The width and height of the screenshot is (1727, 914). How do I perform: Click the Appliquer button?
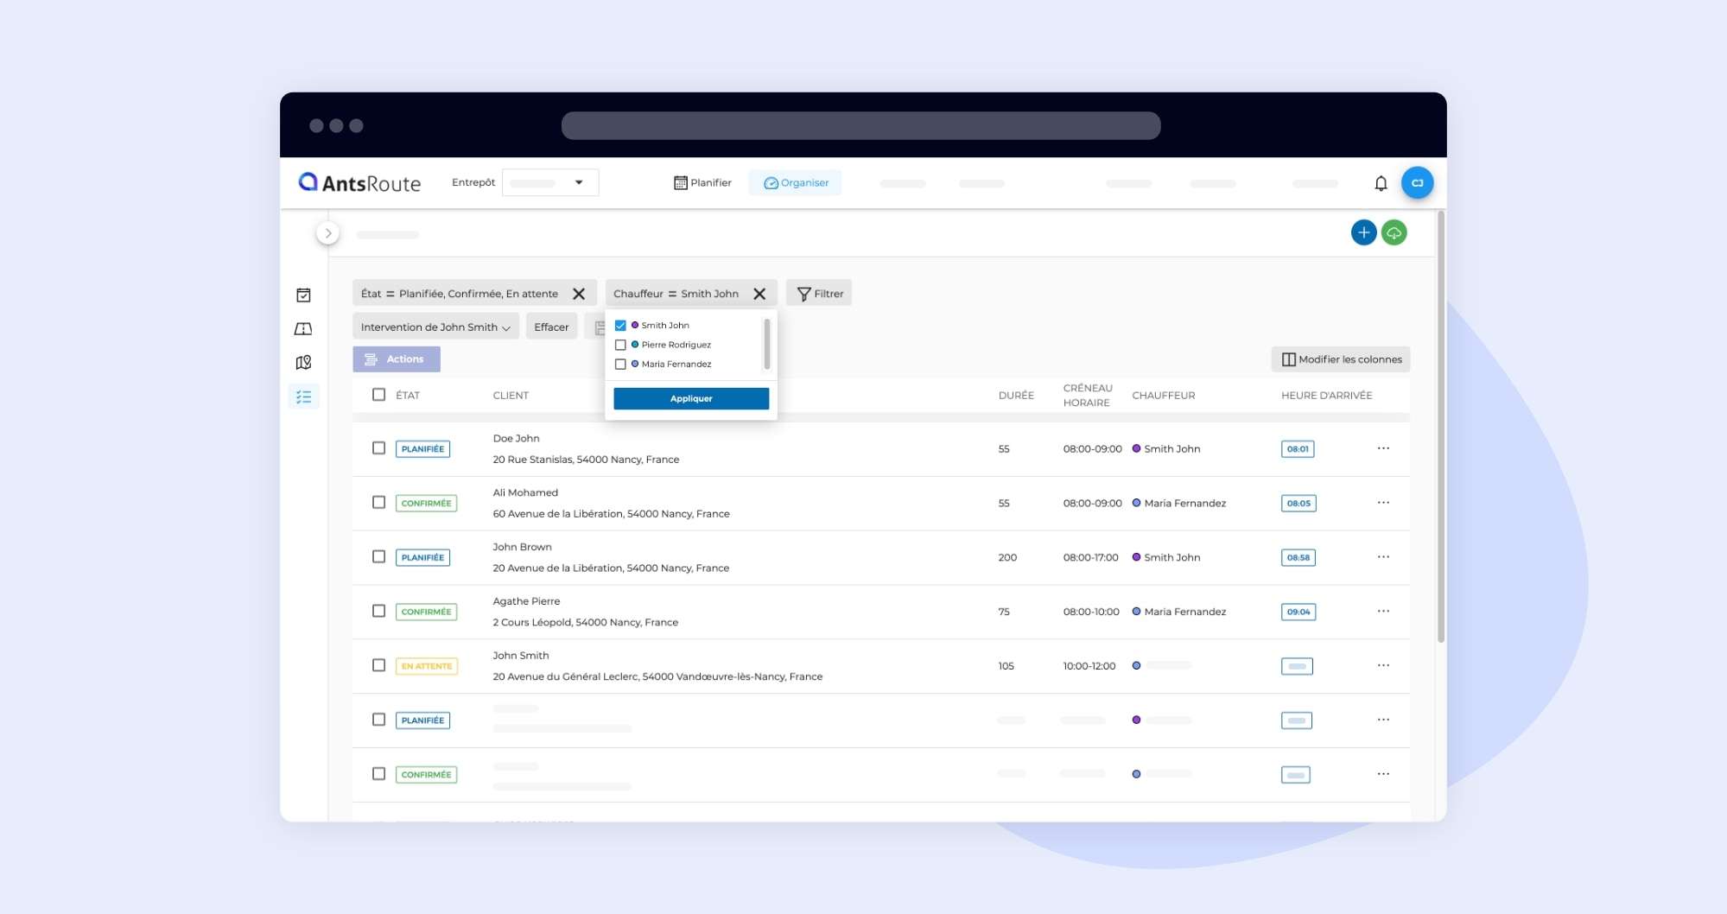[x=691, y=398]
